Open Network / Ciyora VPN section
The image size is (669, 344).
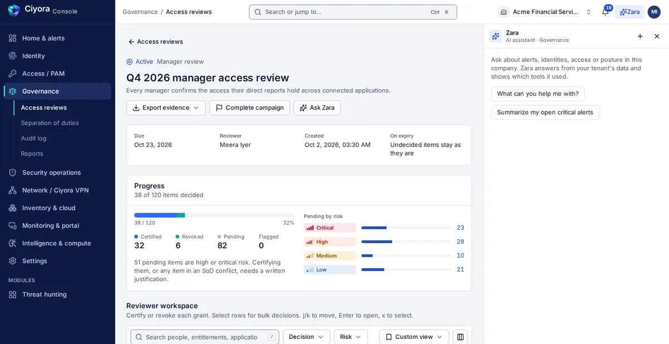pyautogui.click(x=57, y=190)
